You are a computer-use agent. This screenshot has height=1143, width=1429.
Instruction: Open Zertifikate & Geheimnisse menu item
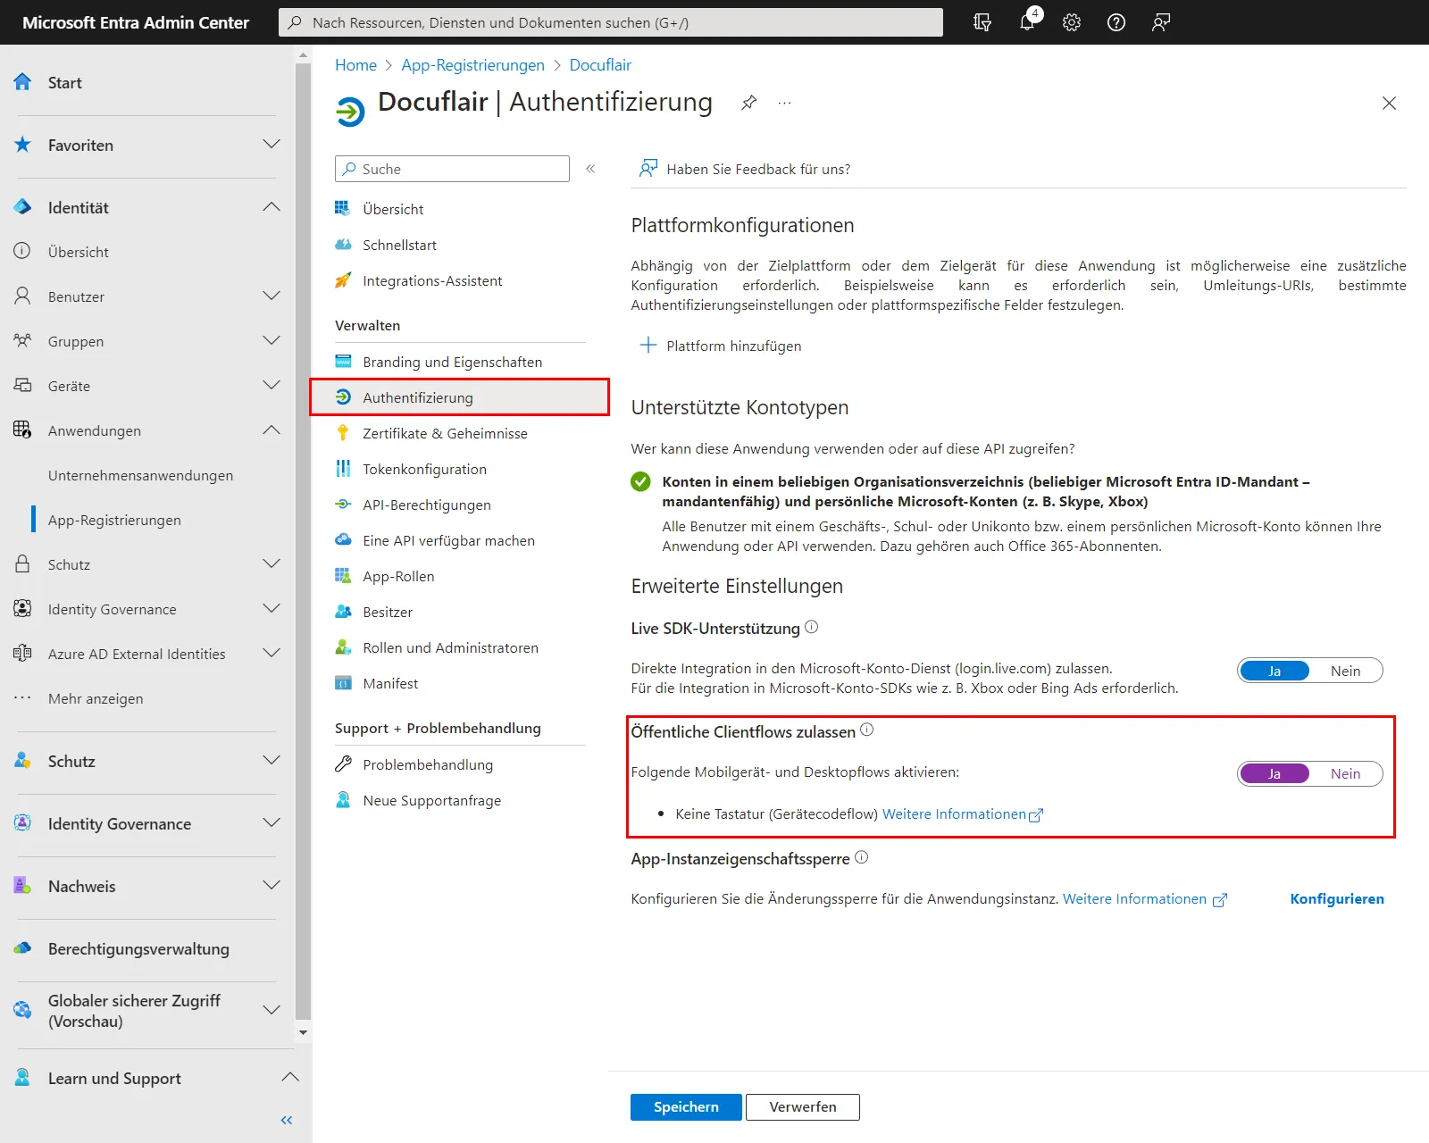point(445,433)
